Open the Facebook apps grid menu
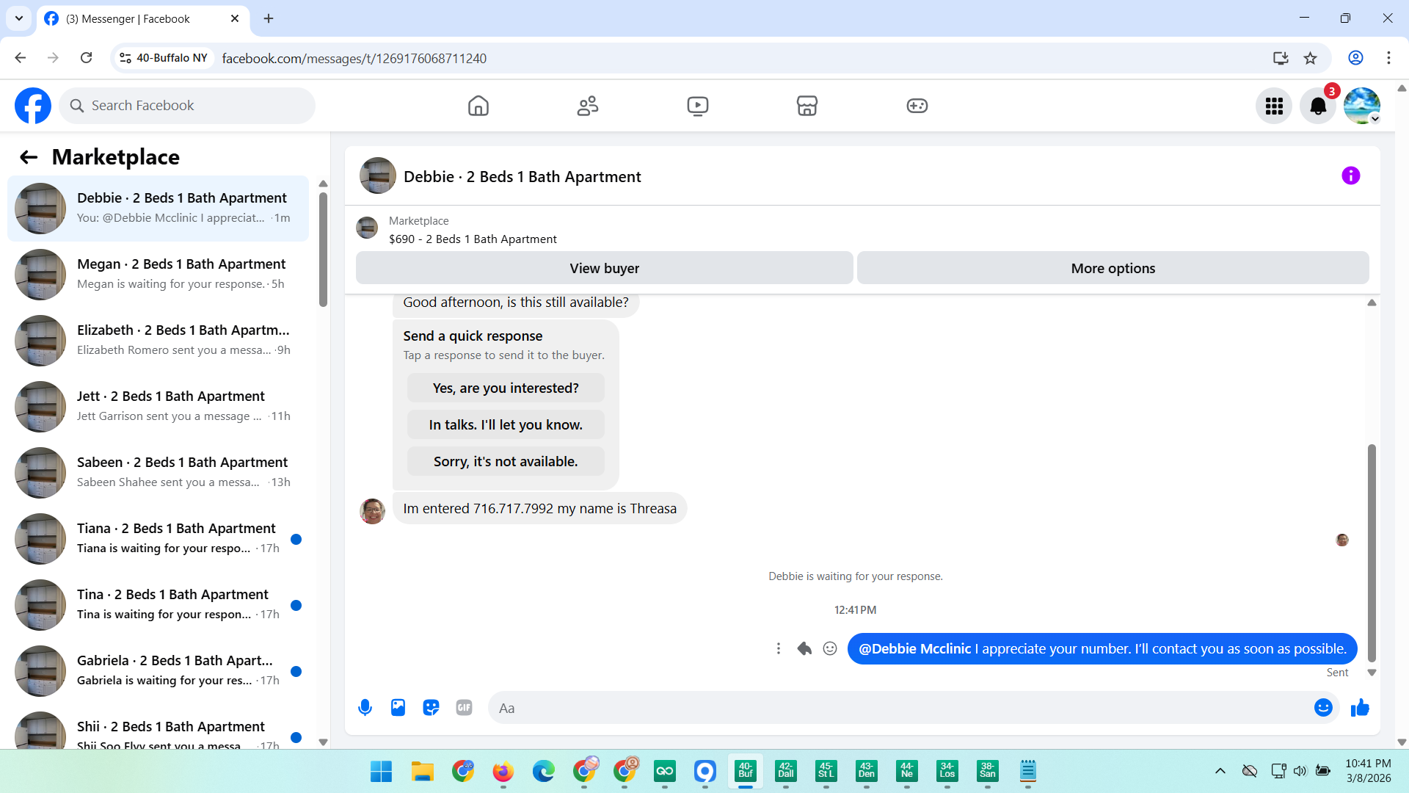This screenshot has width=1409, height=793. [1274, 106]
